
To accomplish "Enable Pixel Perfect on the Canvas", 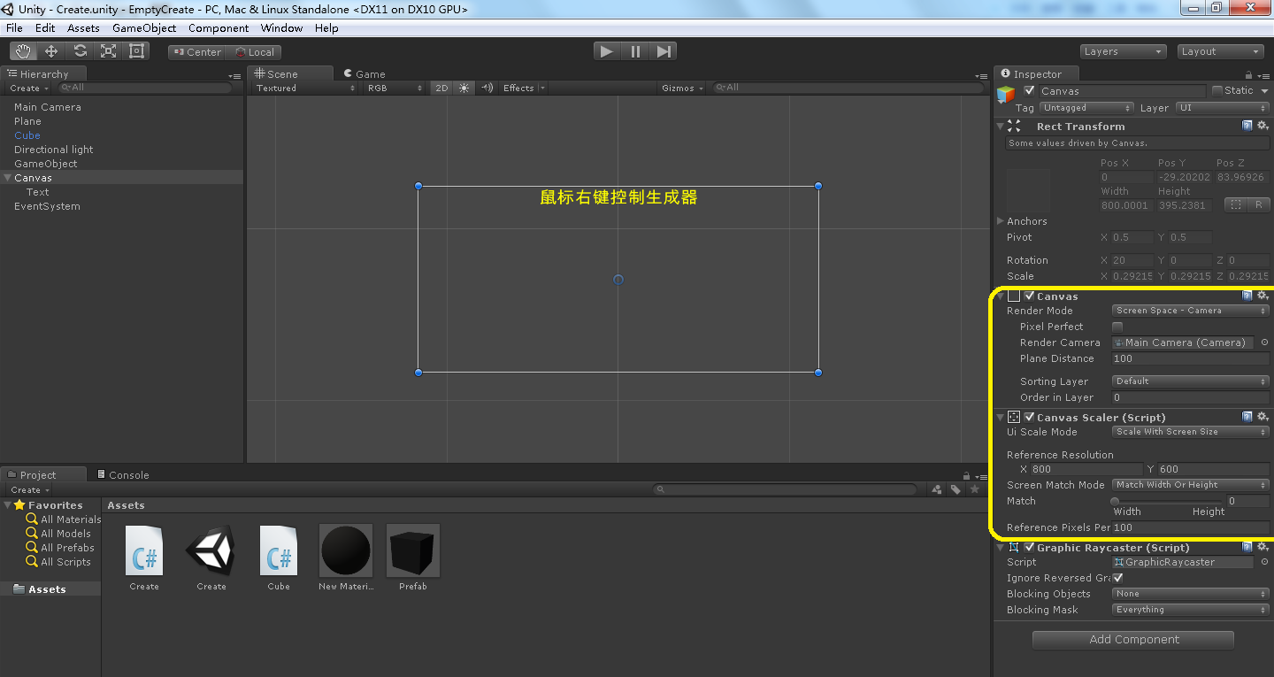I will (1117, 327).
